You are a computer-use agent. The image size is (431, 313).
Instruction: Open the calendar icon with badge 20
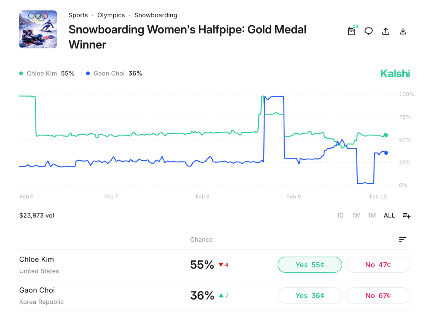[351, 31]
